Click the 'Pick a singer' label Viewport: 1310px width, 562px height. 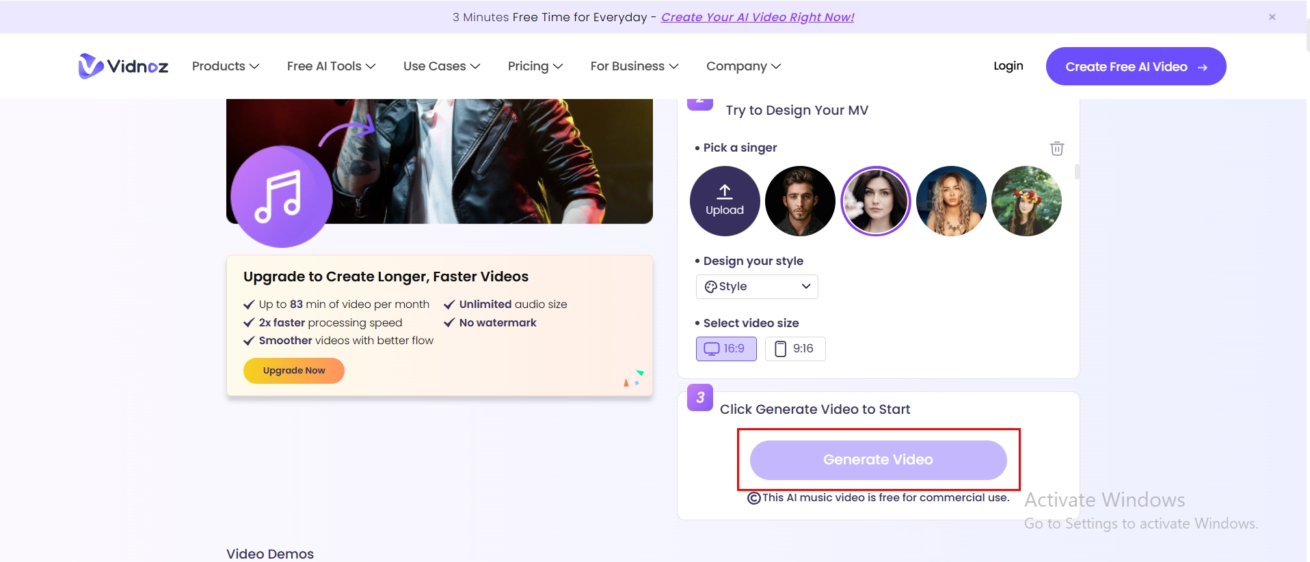[740, 147]
